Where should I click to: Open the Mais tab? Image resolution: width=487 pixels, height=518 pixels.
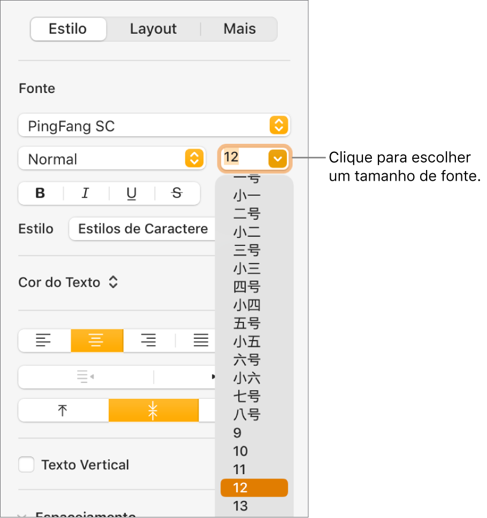[x=239, y=29]
